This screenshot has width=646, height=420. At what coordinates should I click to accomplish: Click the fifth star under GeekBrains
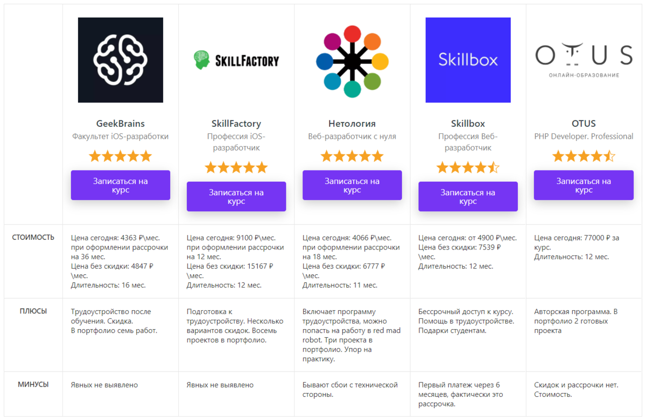[x=145, y=156]
